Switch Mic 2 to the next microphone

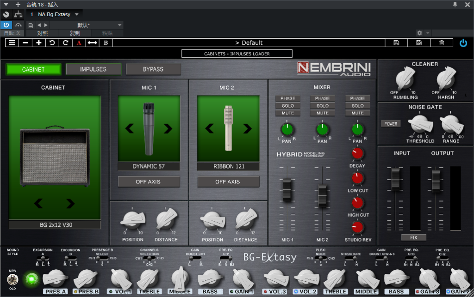coord(247,129)
